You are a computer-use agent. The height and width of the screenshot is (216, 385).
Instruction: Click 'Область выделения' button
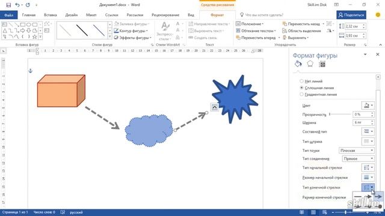(x=301, y=31)
